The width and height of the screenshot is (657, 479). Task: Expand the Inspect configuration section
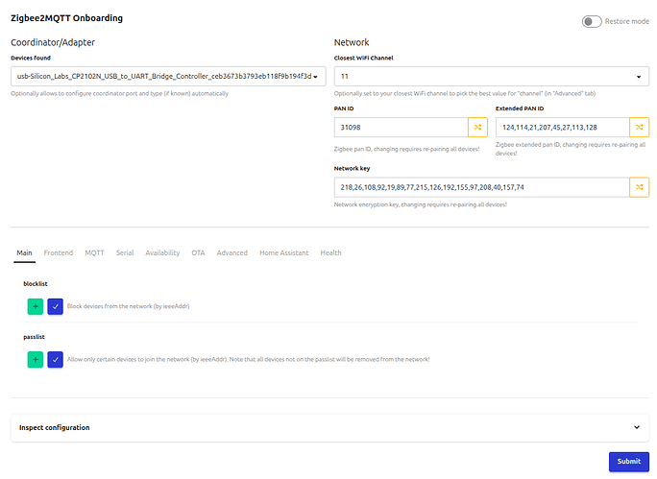coord(329,427)
